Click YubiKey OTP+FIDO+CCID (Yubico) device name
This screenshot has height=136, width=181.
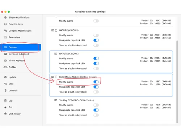pyautogui.click(x=76, y=100)
